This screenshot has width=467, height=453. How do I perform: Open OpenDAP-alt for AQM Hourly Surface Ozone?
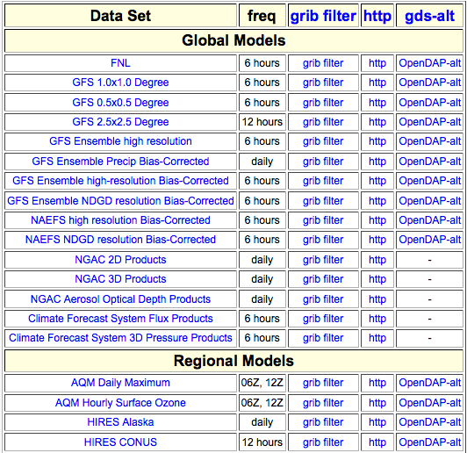coord(430,403)
